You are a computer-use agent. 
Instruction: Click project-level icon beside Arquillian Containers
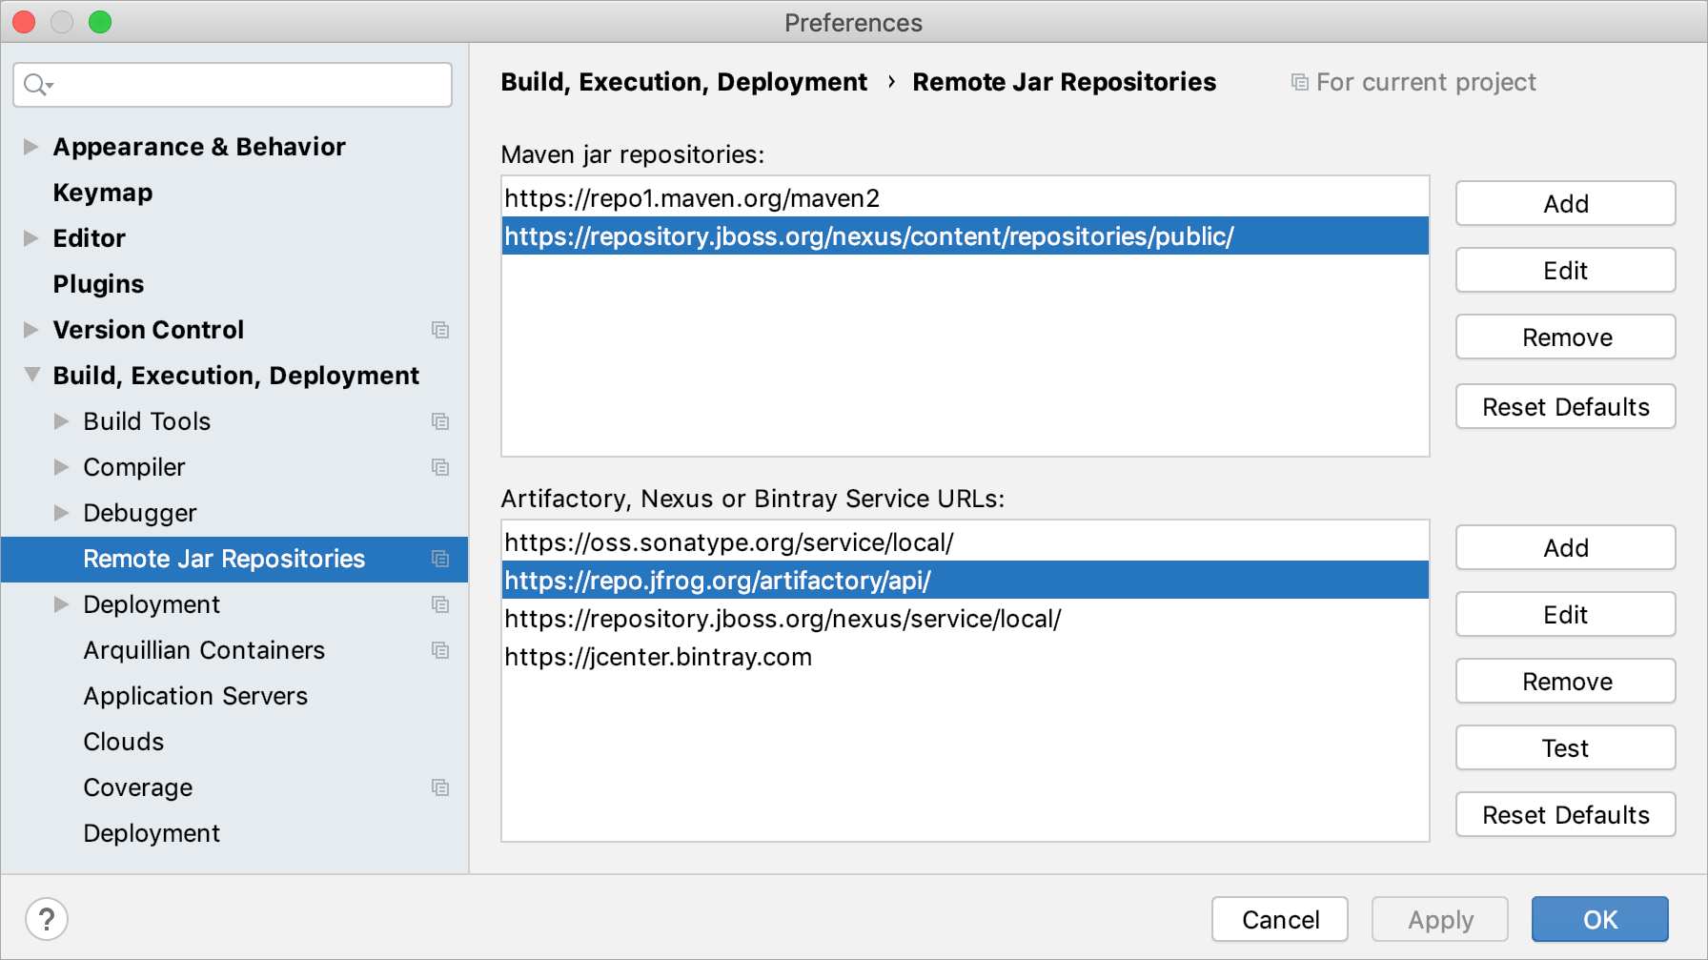(x=440, y=650)
